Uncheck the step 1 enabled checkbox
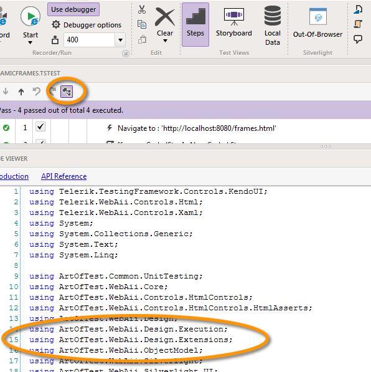Image resolution: width=371 pixels, height=372 pixels. pyautogui.click(x=40, y=126)
